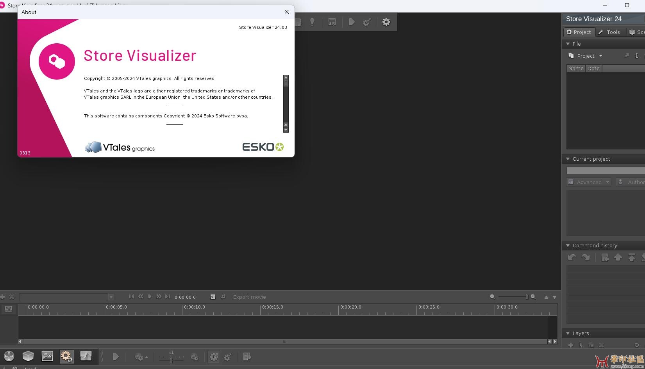The width and height of the screenshot is (645, 369).
Task: Jump to timeline start
Action: (x=132, y=296)
